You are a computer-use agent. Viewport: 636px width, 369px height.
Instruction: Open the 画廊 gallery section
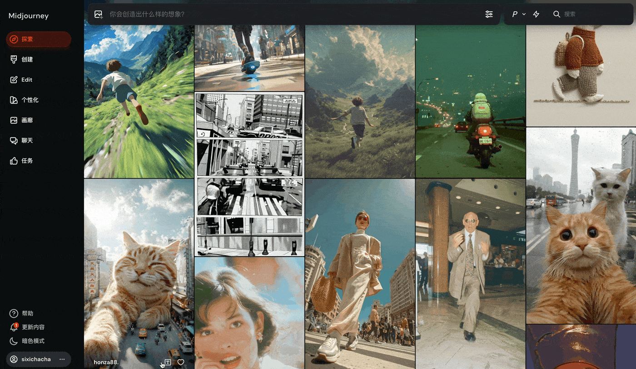coord(39,120)
